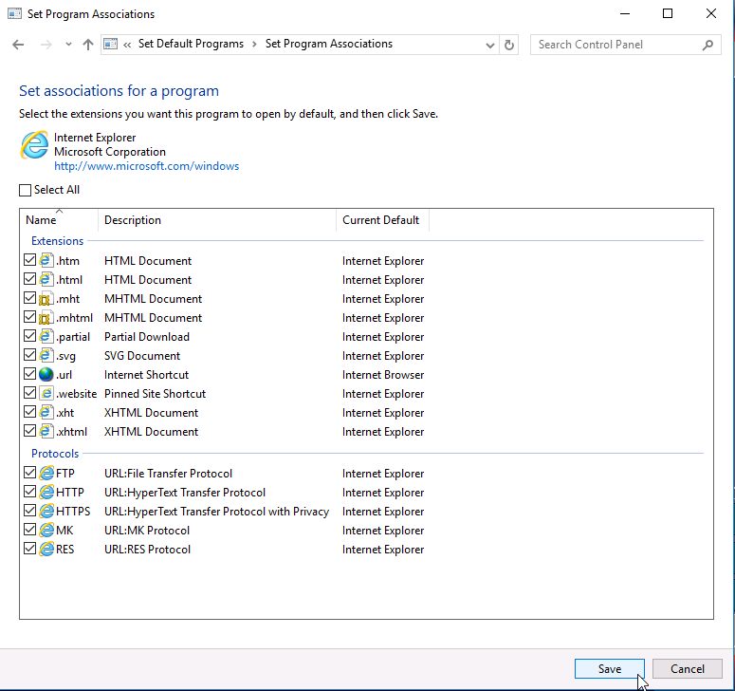The image size is (735, 691).
Task: Click the RES protocol IE icon
Action: 46,549
